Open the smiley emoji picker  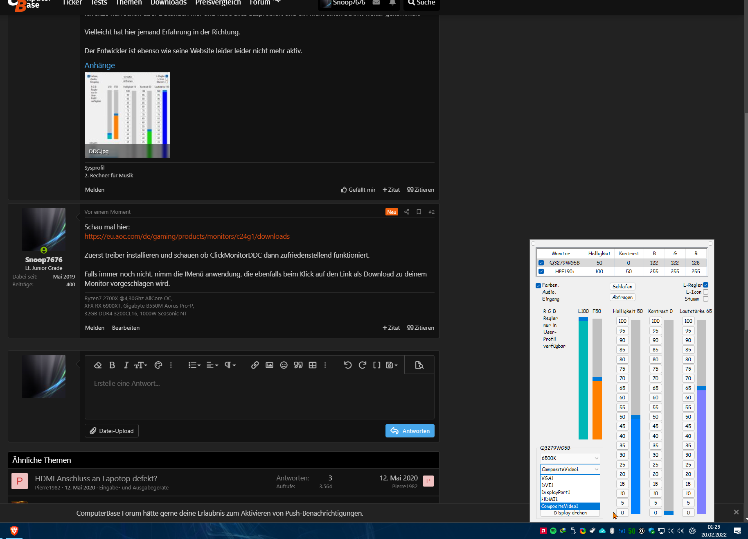(x=284, y=365)
